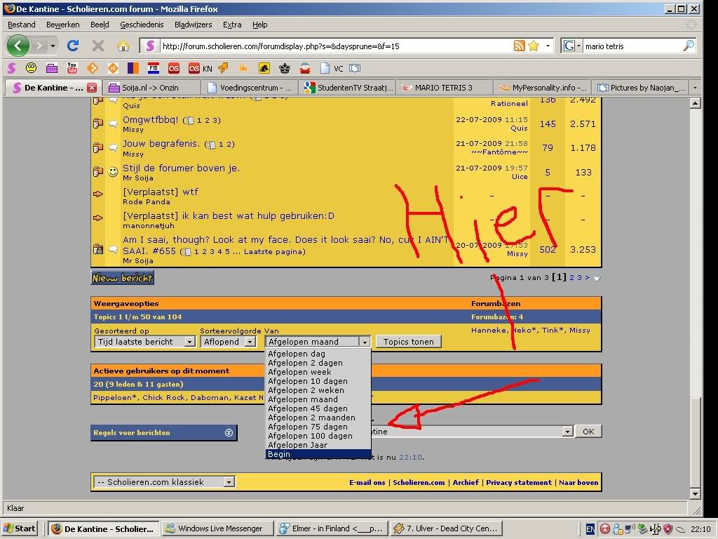
Task: Click the grey Stop loading X icon
Action: coord(97,46)
